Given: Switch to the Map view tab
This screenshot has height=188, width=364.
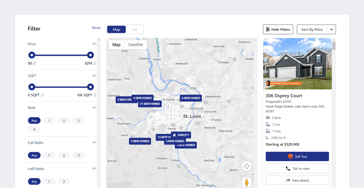Looking at the screenshot, I should pyautogui.click(x=116, y=29).
